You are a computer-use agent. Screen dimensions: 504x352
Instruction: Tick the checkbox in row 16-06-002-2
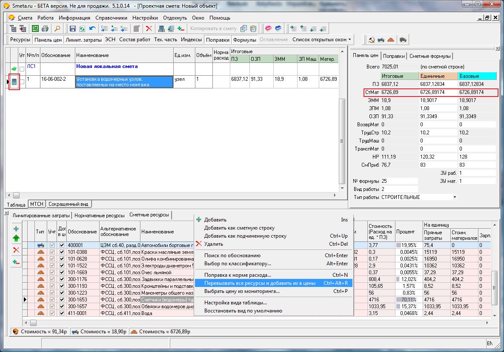[22, 82]
